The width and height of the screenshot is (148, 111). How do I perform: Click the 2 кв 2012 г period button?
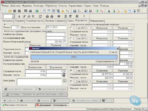pyautogui.click(x=82, y=81)
